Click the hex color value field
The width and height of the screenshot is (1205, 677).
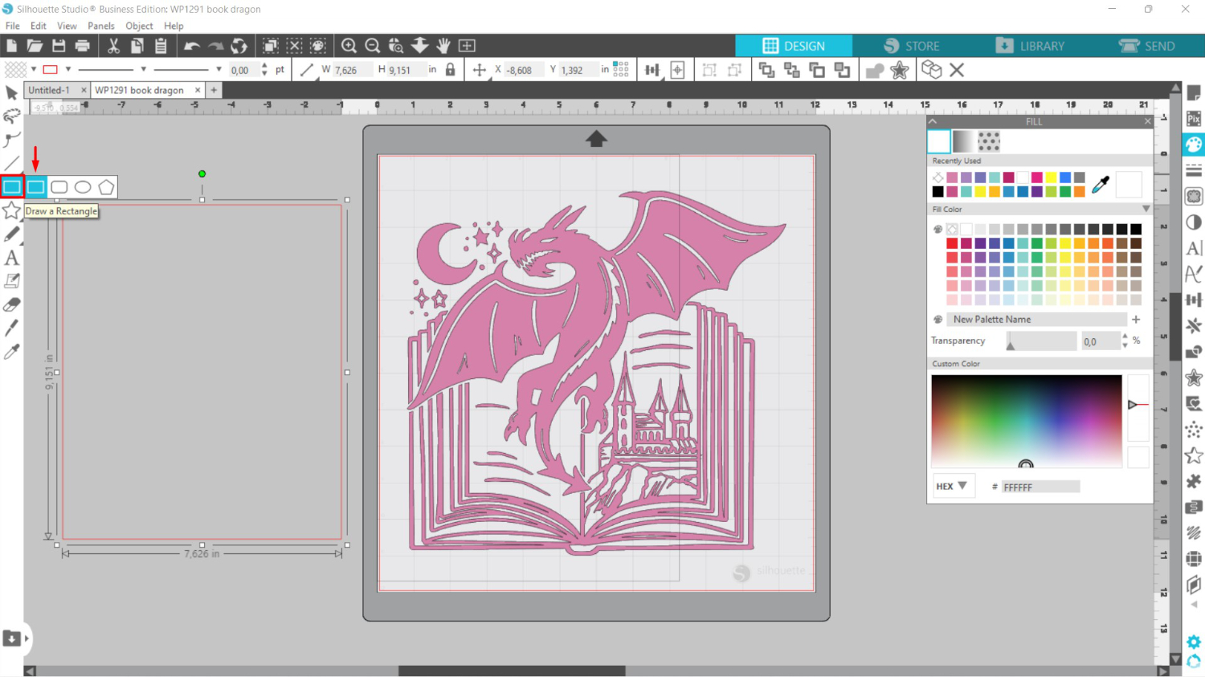[1040, 487]
